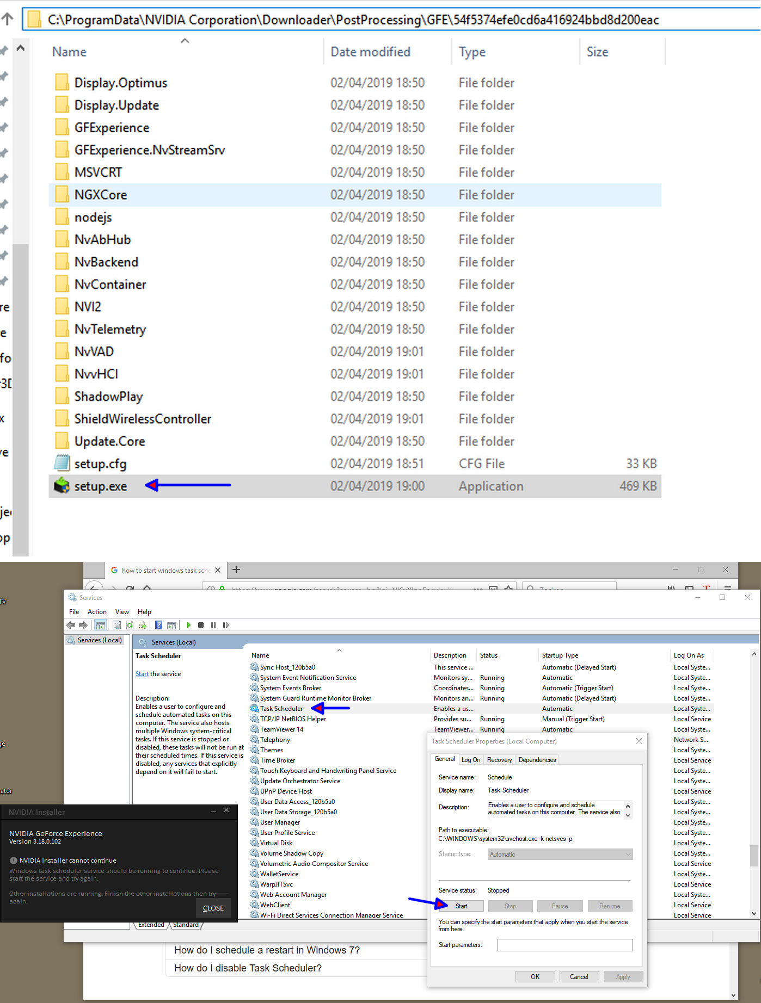
Task: Click the Windows Audio-like WebClient service icon
Action: (x=254, y=905)
